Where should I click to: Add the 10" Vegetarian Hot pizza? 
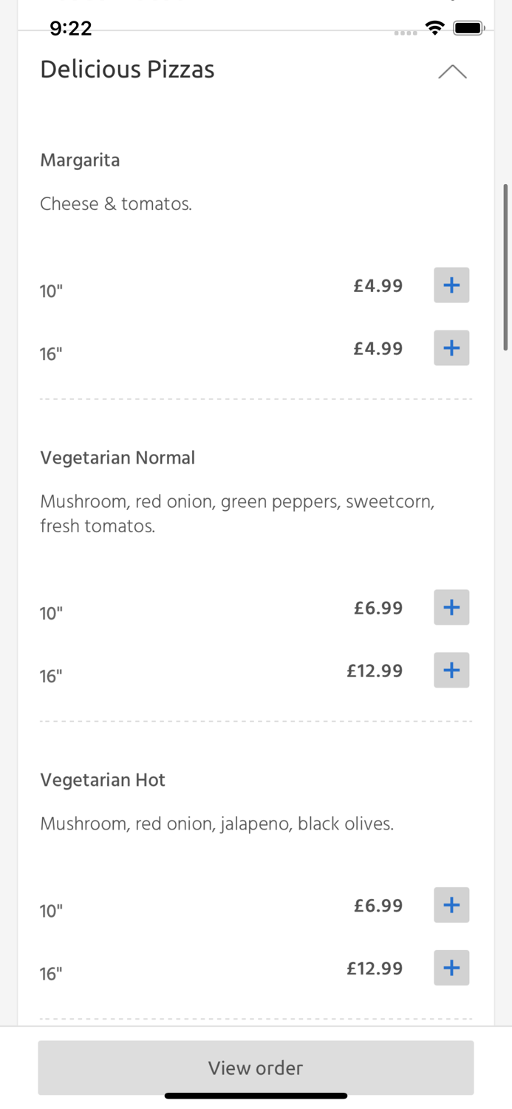pyautogui.click(x=451, y=904)
